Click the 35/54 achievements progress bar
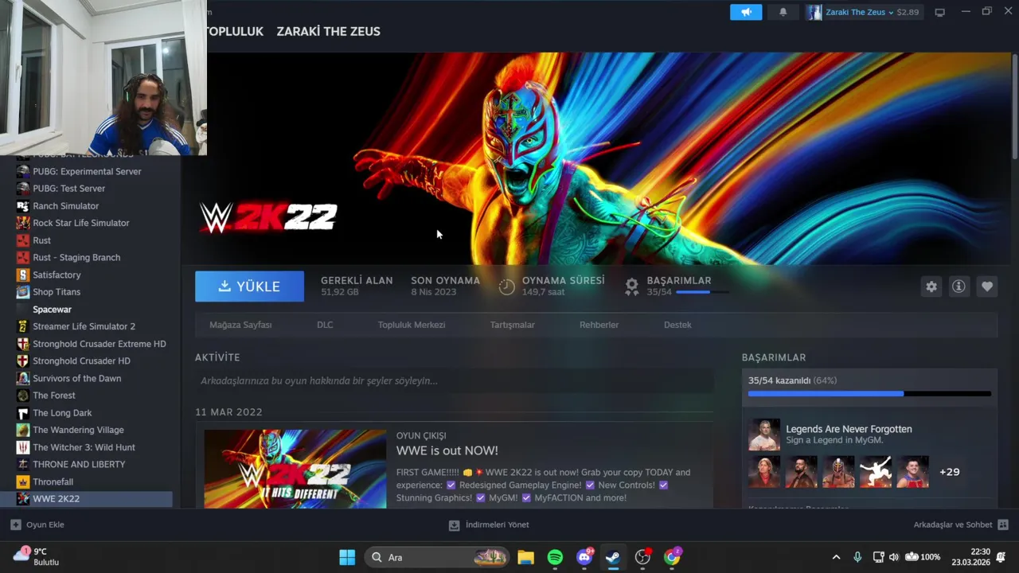The width and height of the screenshot is (1019, 573). [869, 393]
